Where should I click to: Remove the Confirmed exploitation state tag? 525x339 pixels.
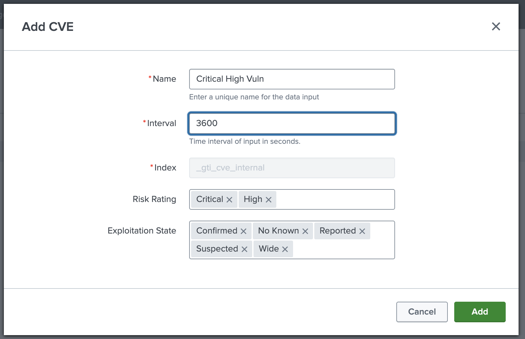pyautogui.click(x=244, y=231)
